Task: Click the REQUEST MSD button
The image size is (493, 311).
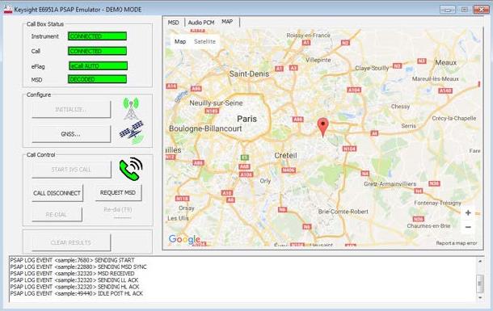Action: [x=118, y=192]
